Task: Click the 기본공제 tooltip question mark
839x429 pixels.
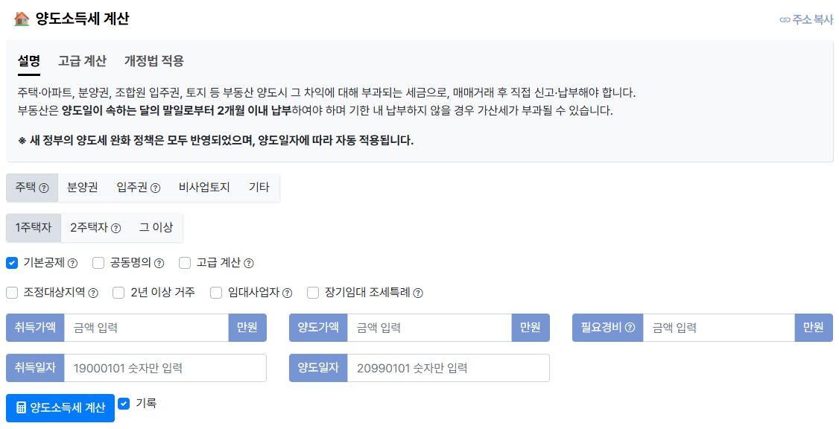Action: (x=74, y=264)
